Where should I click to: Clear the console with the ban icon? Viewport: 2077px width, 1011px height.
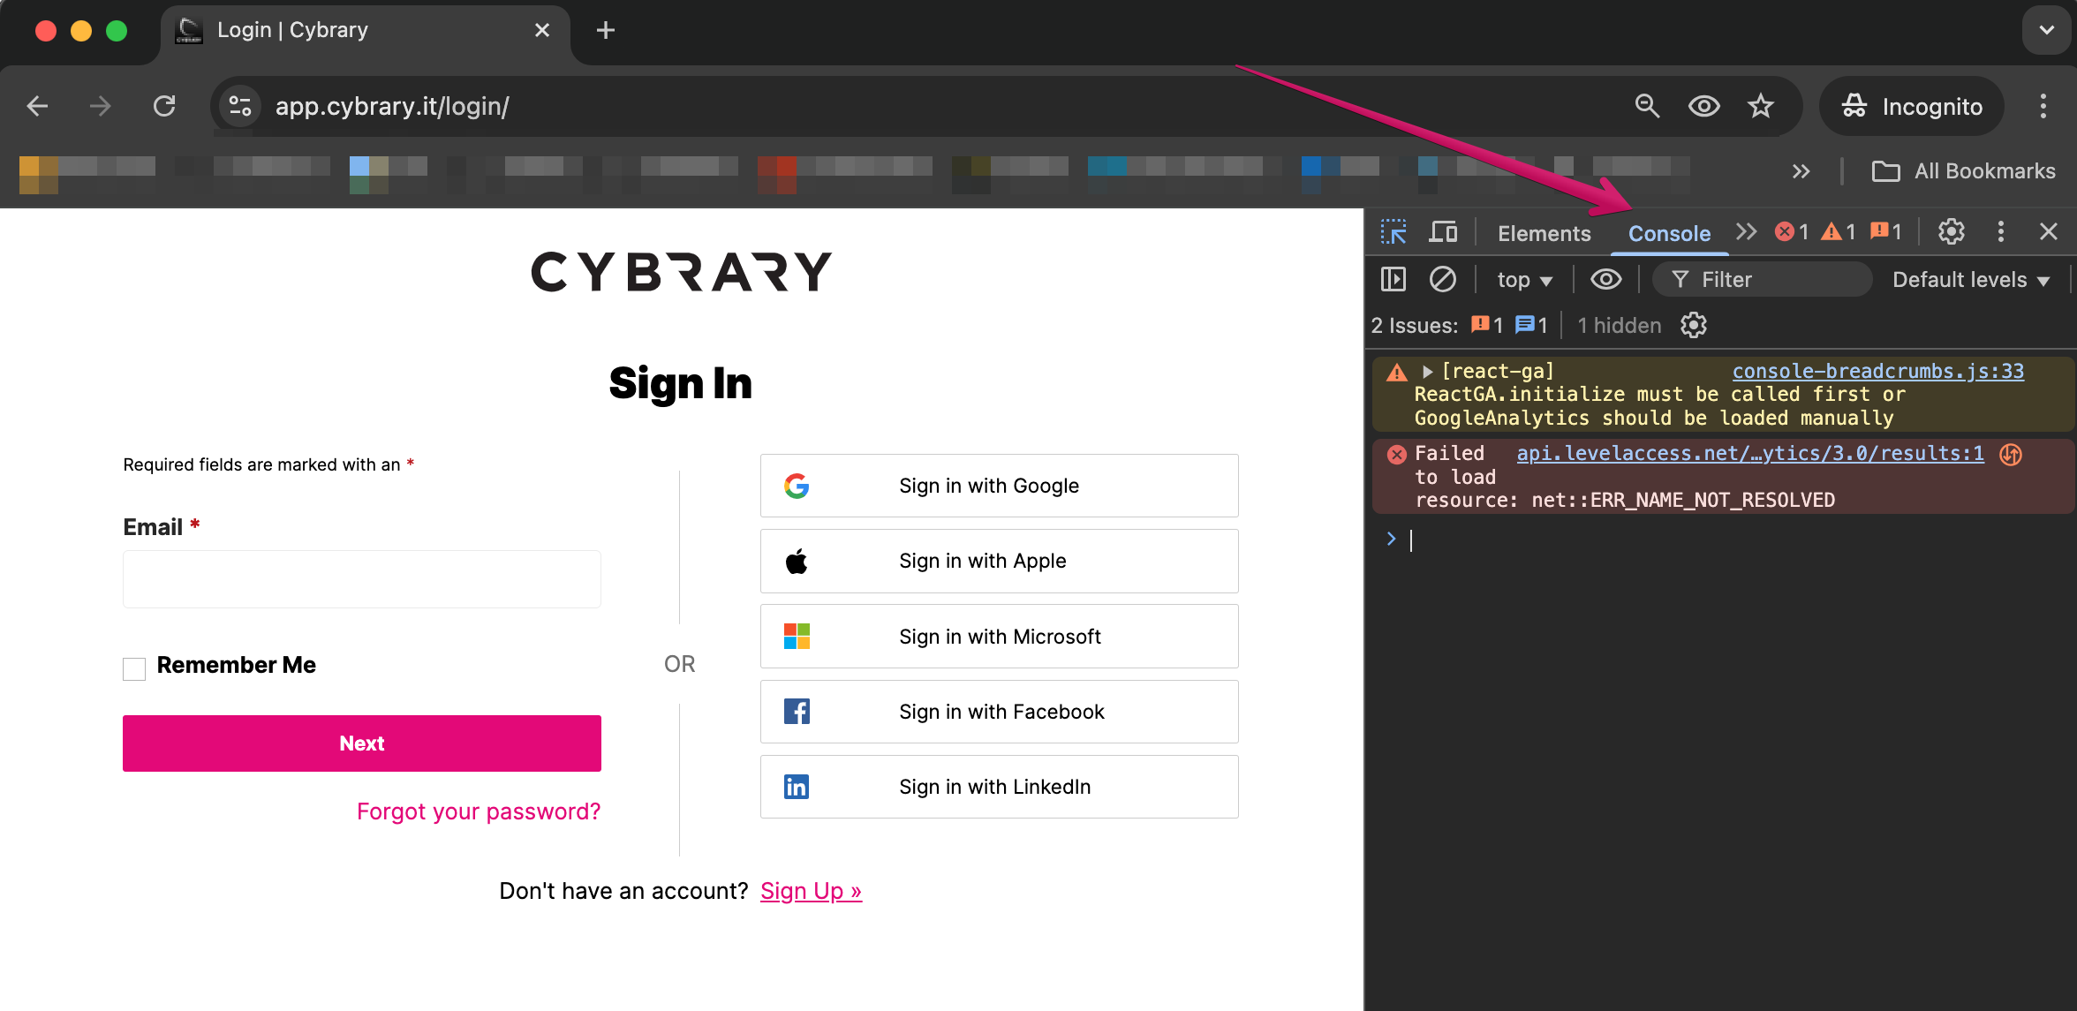point(1442,279)
